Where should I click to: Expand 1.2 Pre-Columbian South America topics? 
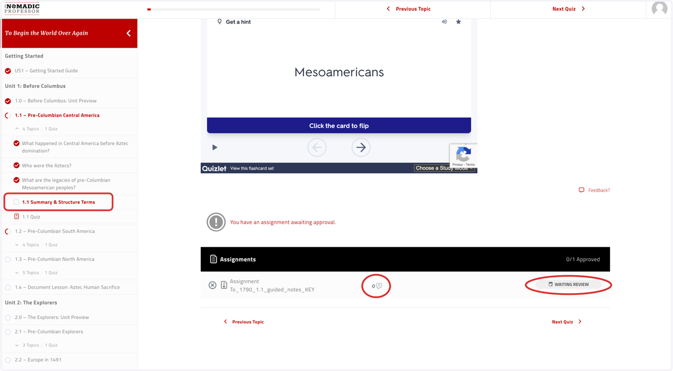[x=17, y=245]
